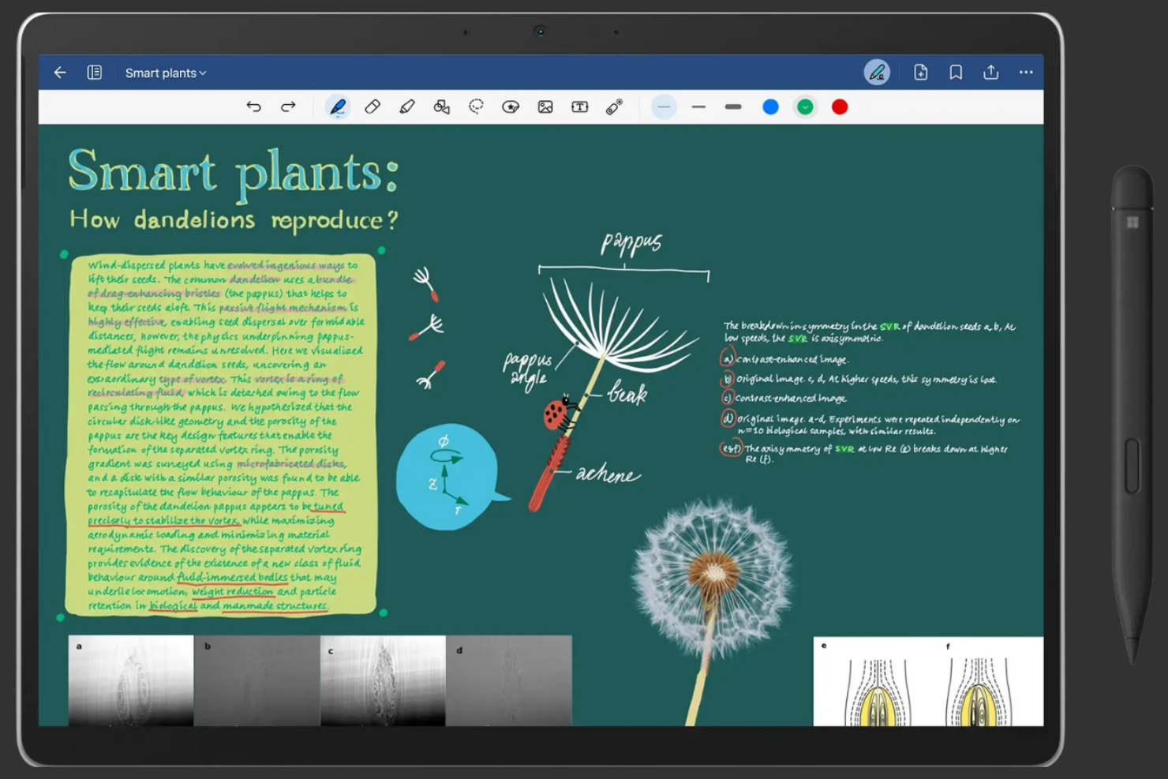Open the Elements sticker tool
1168x779 pixels.
coord(511,107)
